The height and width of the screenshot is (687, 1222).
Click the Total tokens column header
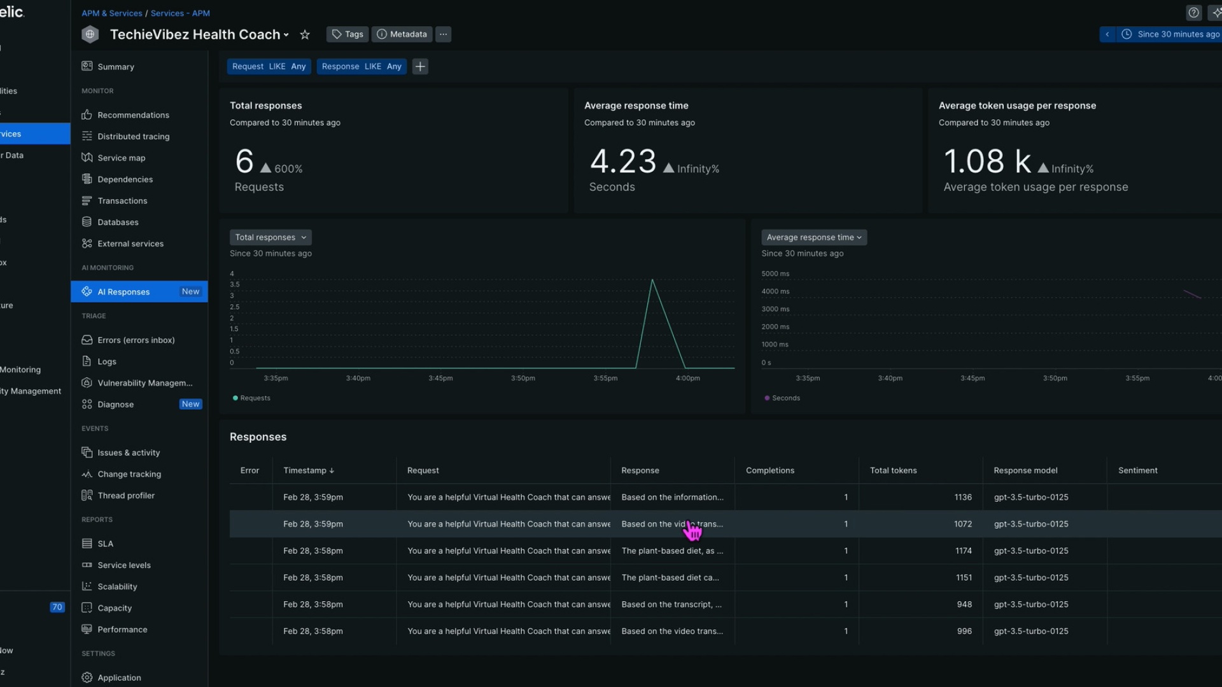893,470
